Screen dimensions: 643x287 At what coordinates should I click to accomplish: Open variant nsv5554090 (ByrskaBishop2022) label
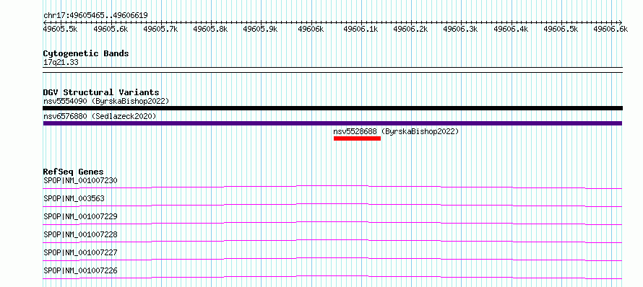(106, 101)
